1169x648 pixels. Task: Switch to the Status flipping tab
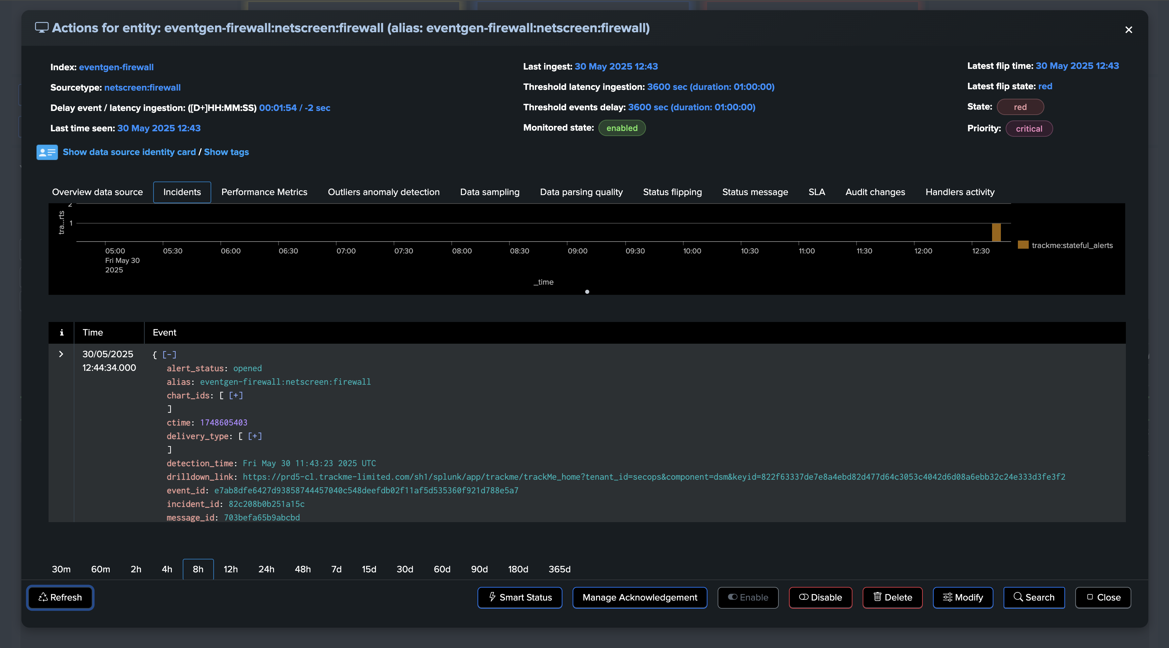(672, 192)
